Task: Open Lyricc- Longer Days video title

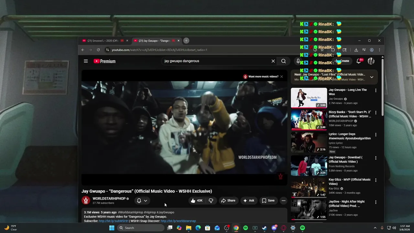Action: click(350, 136)
